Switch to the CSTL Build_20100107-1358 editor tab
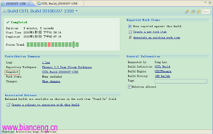The width and height of the screenshot is (213, 134). click(59, 3)
